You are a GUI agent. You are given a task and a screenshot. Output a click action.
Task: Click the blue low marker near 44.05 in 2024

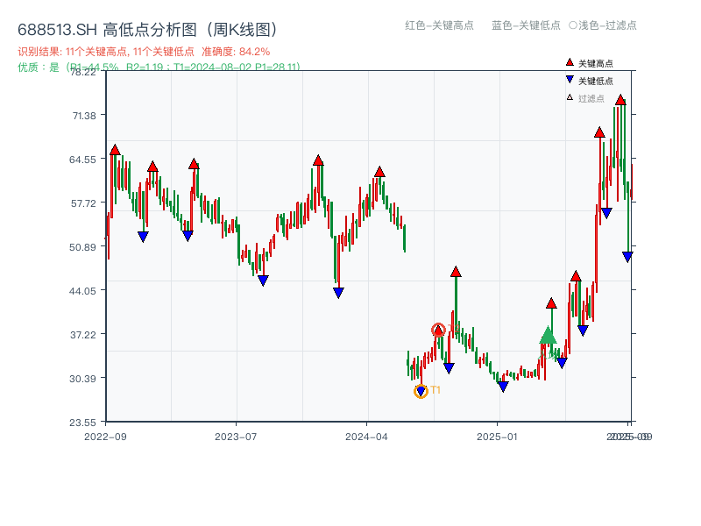[336, 293]
